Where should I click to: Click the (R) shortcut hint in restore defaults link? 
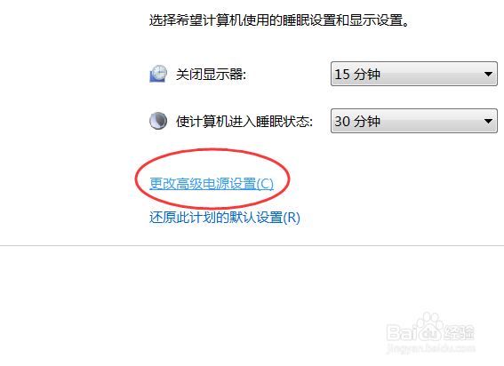292,218
